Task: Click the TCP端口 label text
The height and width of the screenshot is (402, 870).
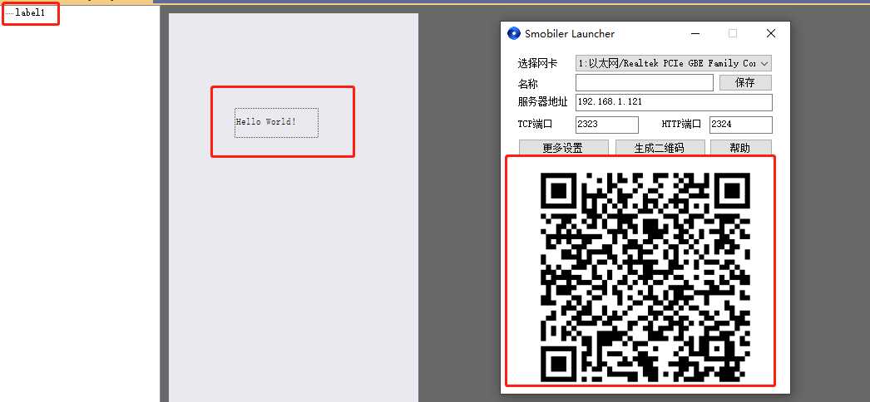Action: tap(535, 124)
